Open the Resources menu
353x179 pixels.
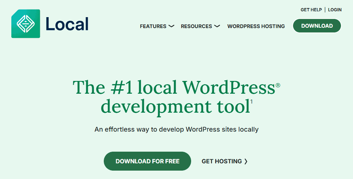(196, 26)
